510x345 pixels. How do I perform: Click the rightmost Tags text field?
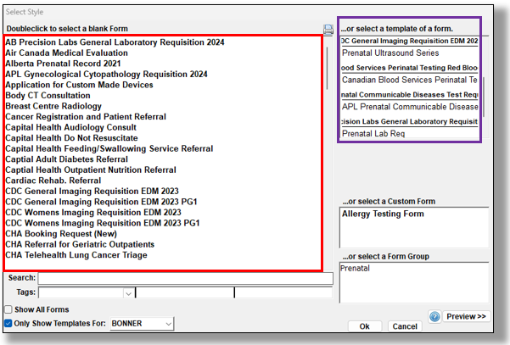point(283,292)
